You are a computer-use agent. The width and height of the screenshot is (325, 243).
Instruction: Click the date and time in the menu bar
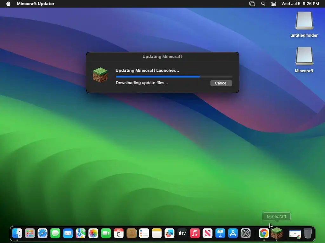tap(300, 4)
